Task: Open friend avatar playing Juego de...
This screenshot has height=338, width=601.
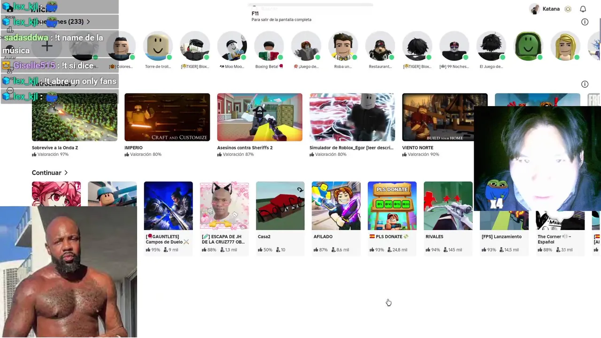Action: coord(306,46)
